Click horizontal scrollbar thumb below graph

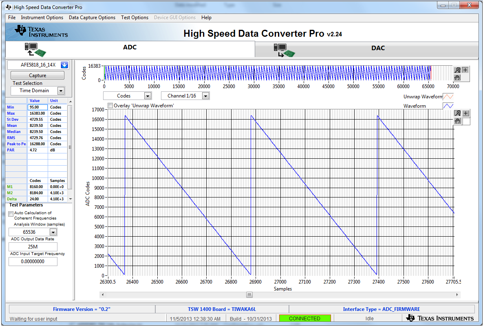point(249,295)
